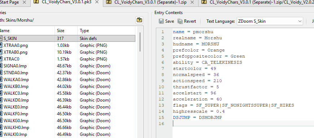
Task: Click the 'realname = Morshu' code line
Action: pyautogui.click(x=197, y=38)
